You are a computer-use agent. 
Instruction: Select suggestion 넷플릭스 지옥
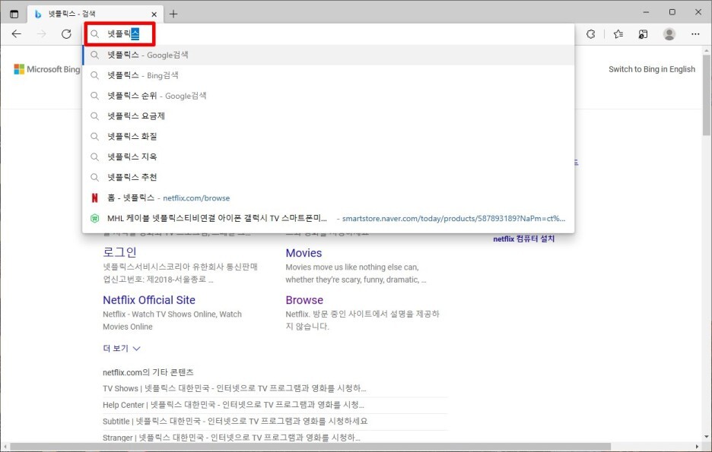329,156
